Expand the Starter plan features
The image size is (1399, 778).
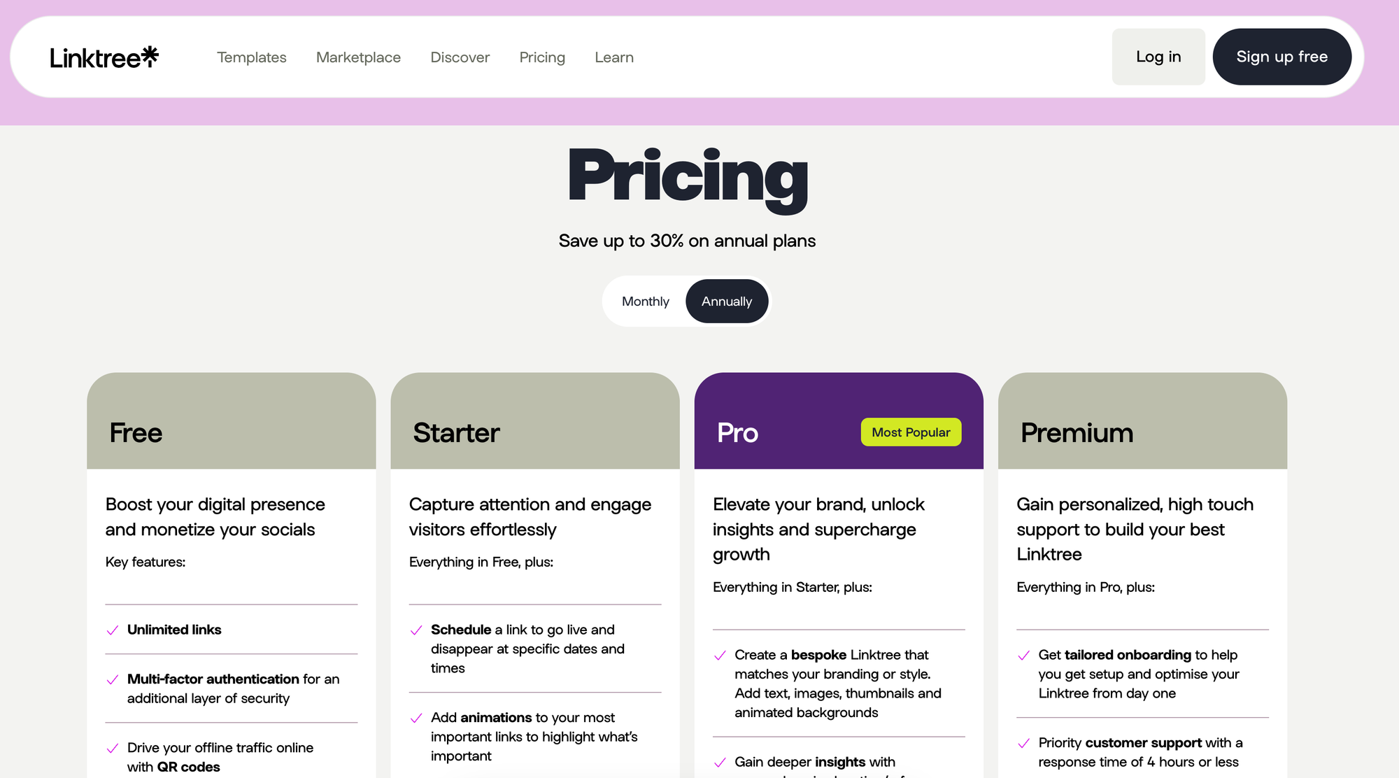coord(535,431)
